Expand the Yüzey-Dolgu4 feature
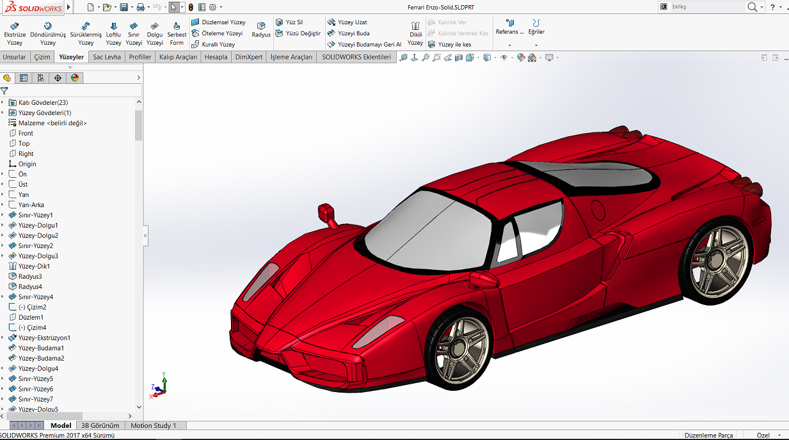Viewport: 789px width, 440px height. point(3,368)
